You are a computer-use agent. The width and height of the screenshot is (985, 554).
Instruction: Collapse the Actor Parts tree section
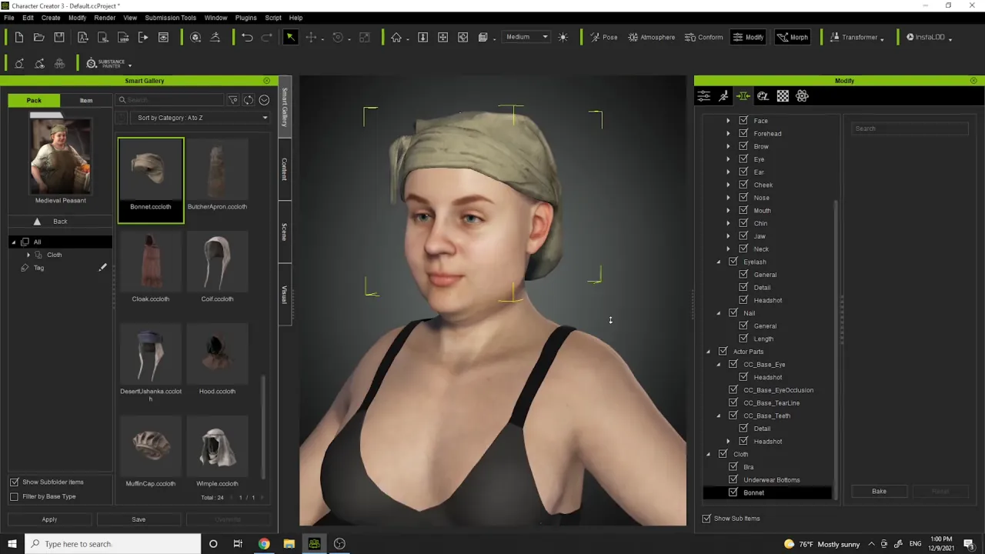(708, 352)
